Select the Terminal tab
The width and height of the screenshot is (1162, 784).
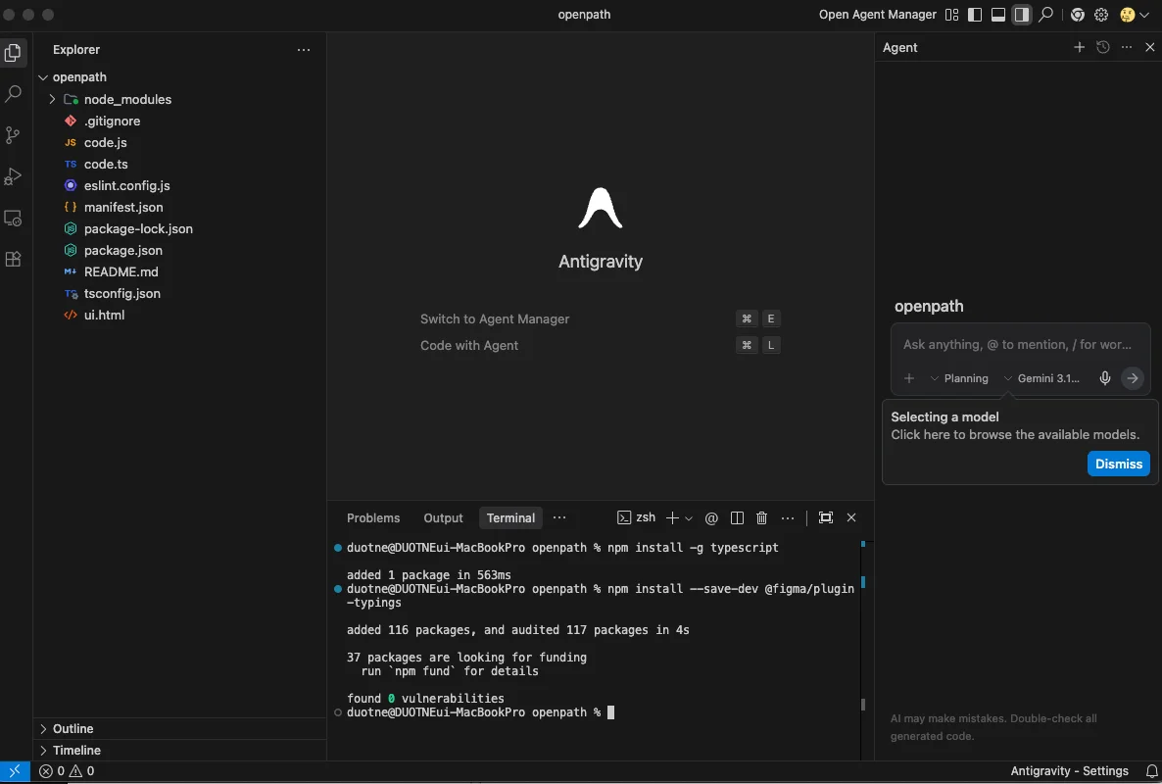pyautogui.click(x=510, y=518)
